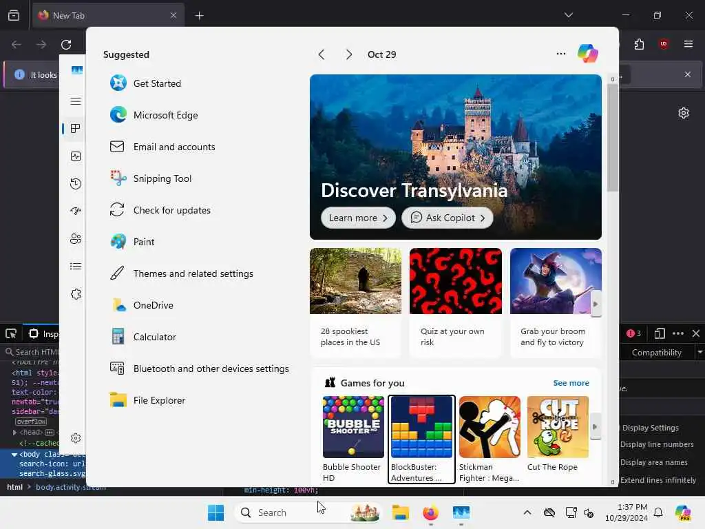
Task: Open Quiz at your own risk card
Action: tap(456, 302)
